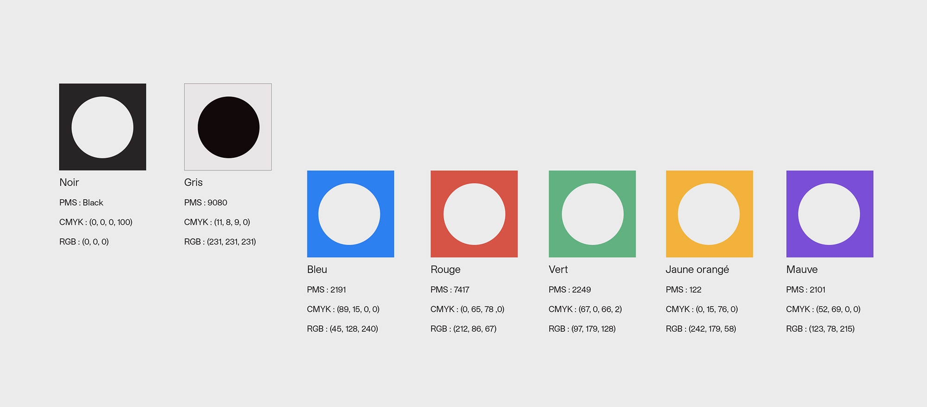Image resolution: width=927 pixels, height=407 pixels.
Task: Select RGB value (242, 179, 58)
Action: (700, 328)
